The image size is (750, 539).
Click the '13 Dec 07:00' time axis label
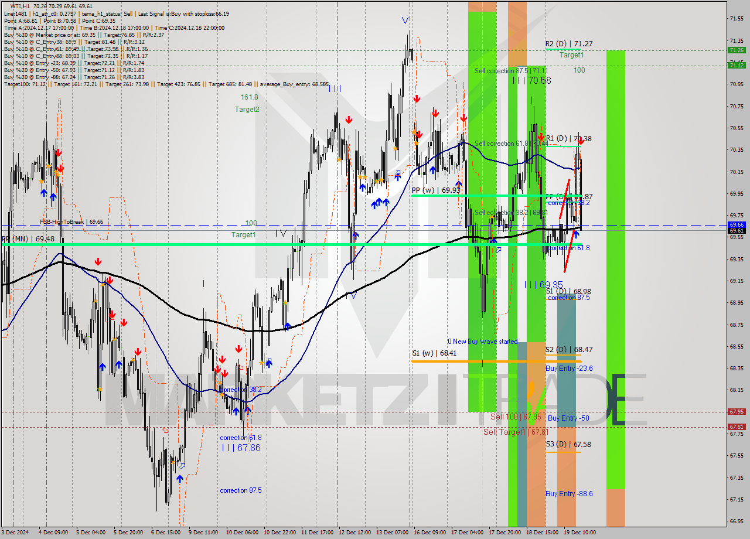[392, 533]
